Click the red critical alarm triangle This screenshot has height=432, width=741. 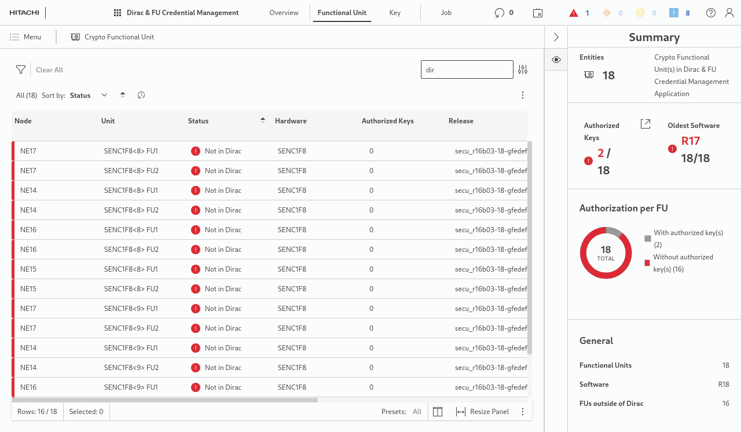click(x=574, y=13)
